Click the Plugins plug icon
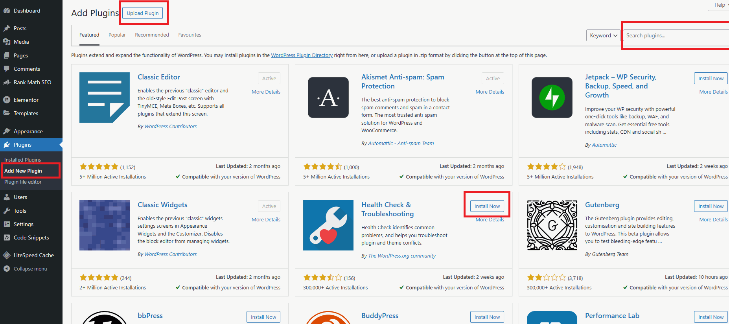Viewport: 729px width, 324px height. [x=7, y=145]
